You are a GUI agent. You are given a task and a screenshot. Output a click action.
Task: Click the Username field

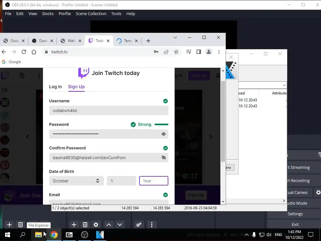[x=109, y=110]
